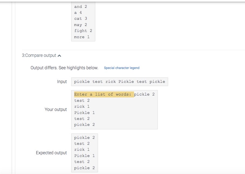Click the Your output result box
The height and width of the screenshot is (174, 245).
coord(114,110)
